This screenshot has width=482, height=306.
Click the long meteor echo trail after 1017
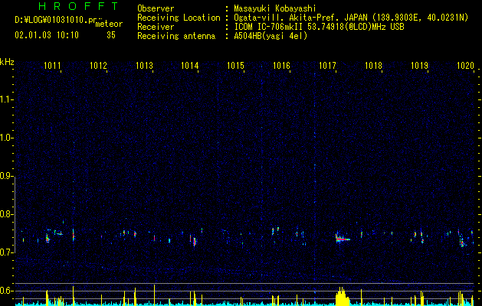pyautogui.click(x=343, y=238)
